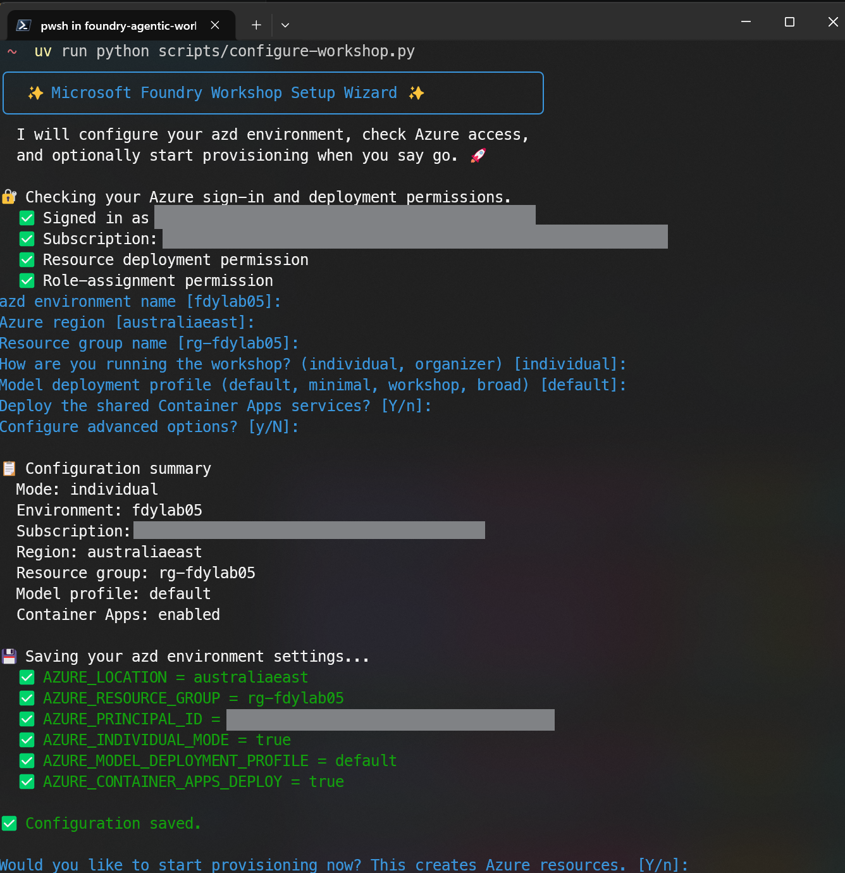Click the green check beside AZURE_CONTAINER_APPS_DEPLOY
Image resolution: width=845 pixels, height=873 pixels.
tap(27, 782)
